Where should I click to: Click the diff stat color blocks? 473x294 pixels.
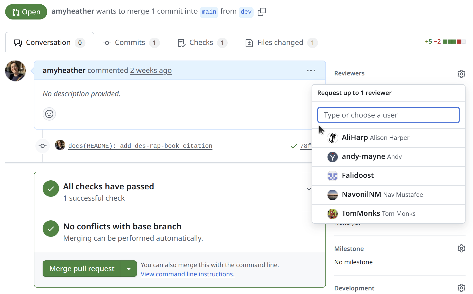click(454, 42)
